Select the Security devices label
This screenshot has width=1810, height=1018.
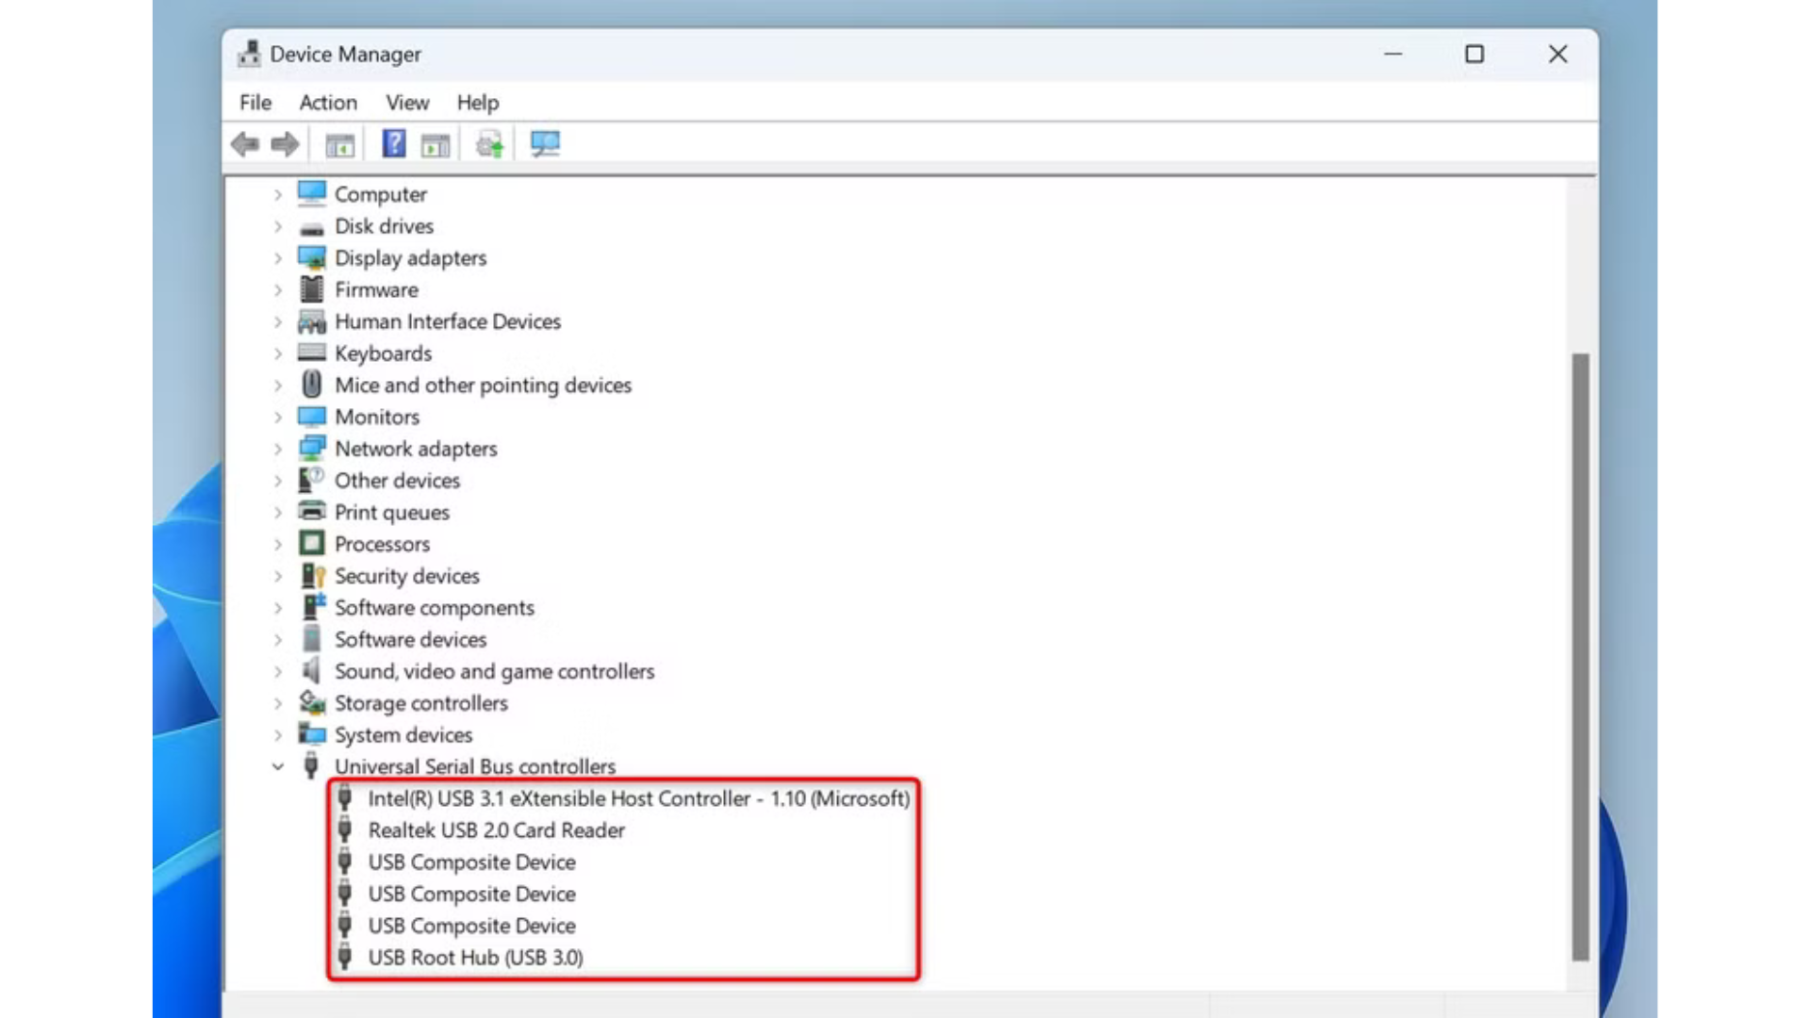click(x=407, y=576)
